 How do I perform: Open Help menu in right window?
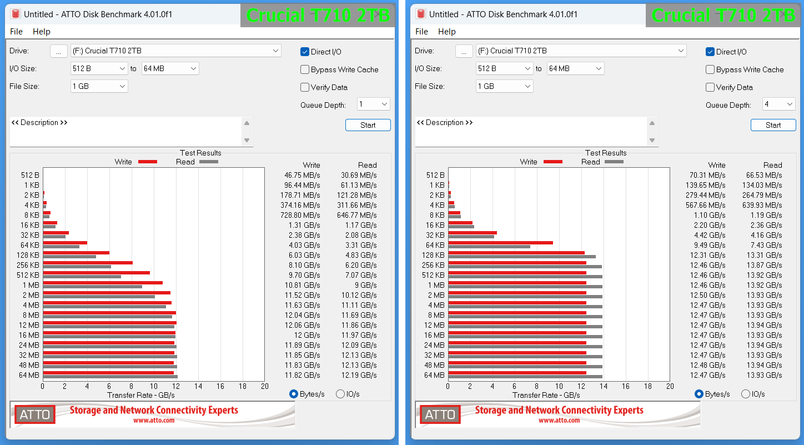click(447, 32)
